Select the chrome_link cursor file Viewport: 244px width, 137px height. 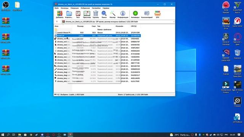(x=62, y=60)
